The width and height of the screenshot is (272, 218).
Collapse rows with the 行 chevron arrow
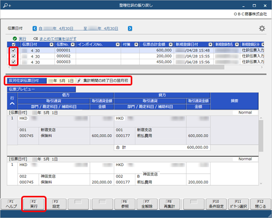point(12,103)
